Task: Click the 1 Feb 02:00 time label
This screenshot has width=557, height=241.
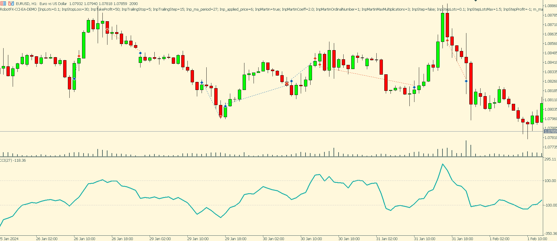Action: 499,239
